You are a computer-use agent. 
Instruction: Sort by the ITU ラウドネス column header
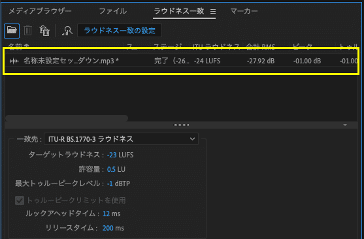point(216,46)
